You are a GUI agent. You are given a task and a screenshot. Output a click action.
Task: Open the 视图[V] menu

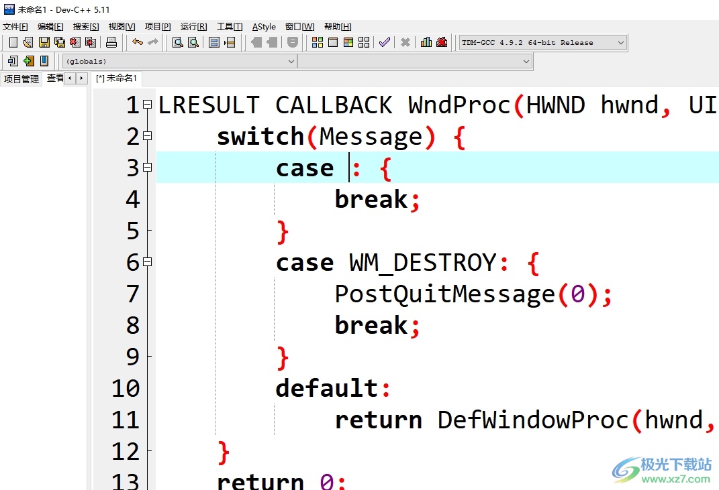(122, 27)
